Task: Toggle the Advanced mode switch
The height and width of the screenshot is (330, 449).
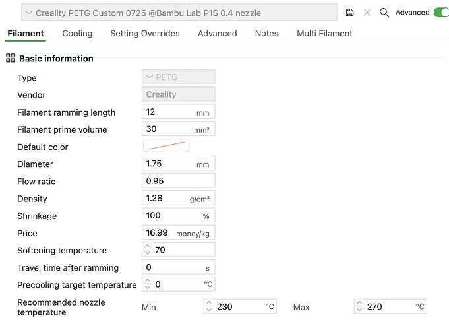Action: point(441,13)
